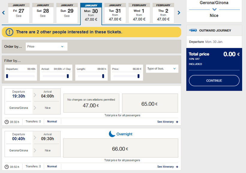Select the 66.00 € overnight fare
Image resolution: width=246 pixels, height=173 pixels.
(x=120, y=148)
